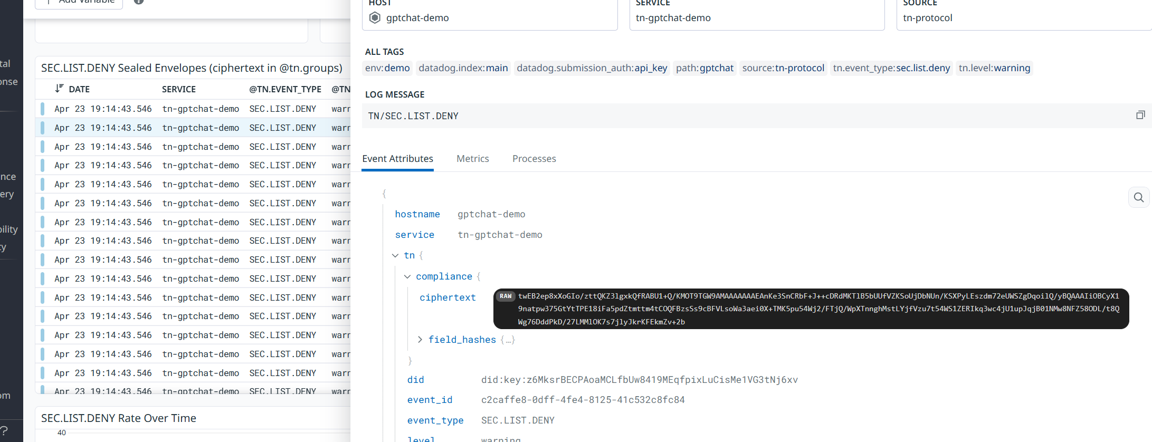The width and height of the screenshot is (1152, 442).
Task: Collapse the compliance attribute group
Action: 407,276
